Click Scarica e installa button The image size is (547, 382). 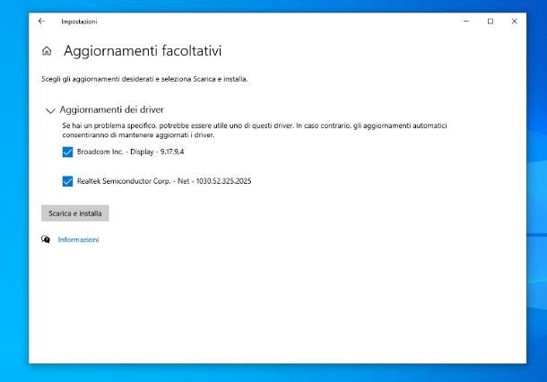point(75,213)
